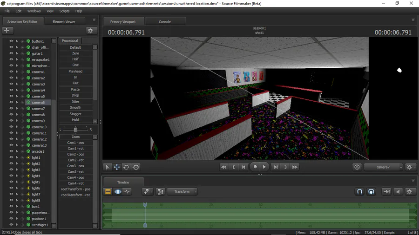
Task: Click animation set list scrollbar
Action: (x=54, y=162)
